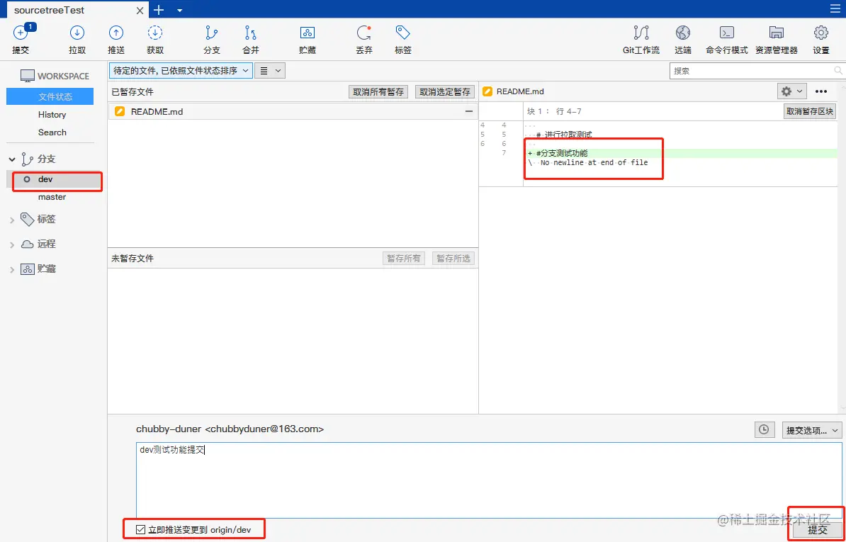Open the 提交选项 dropdown

[812, 430]
